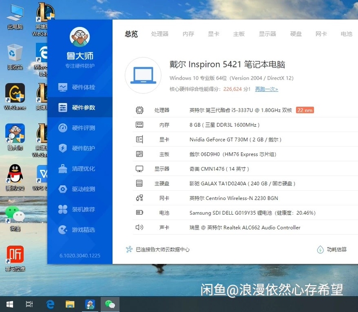
Task: Click the cloud data center network icon
Action: point(129,249)
